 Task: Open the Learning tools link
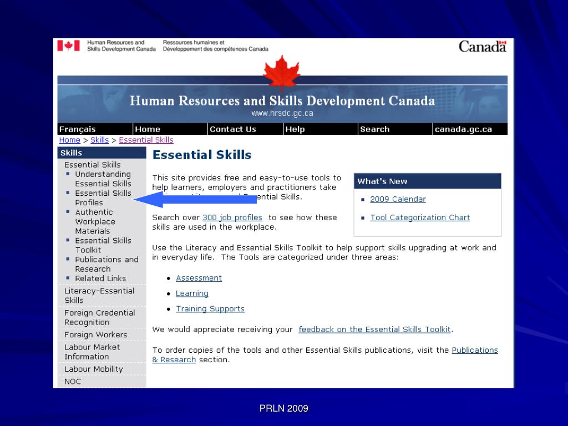point(192,293)
